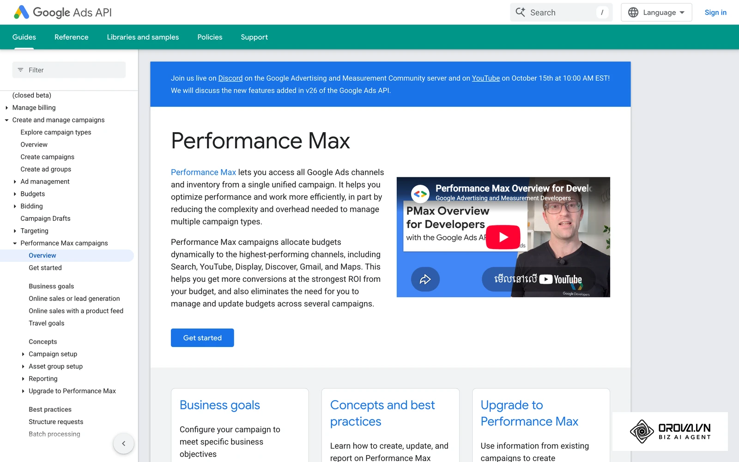Open Campaign Drafts in sidebar
Screen dimensions: 739x462
coord(45,219)
